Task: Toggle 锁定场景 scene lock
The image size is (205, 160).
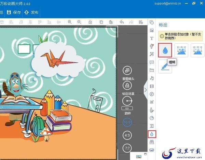Action: point(127,85)
